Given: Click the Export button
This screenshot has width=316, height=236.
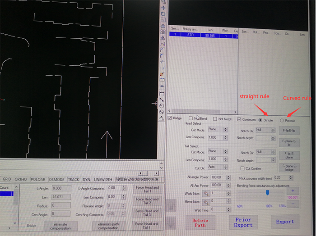Looking at the screenshot, I should pyautogui.click(x=285, y=222).
